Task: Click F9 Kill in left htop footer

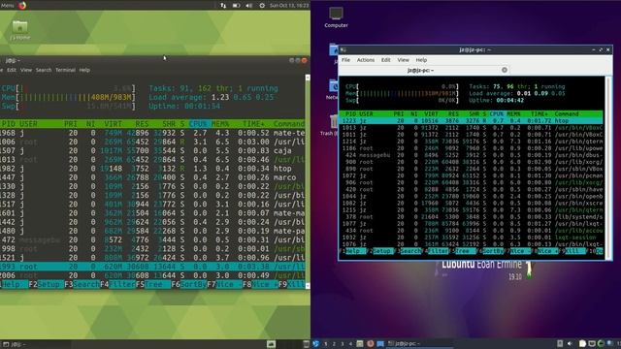Action: click(x=291, y=284)
